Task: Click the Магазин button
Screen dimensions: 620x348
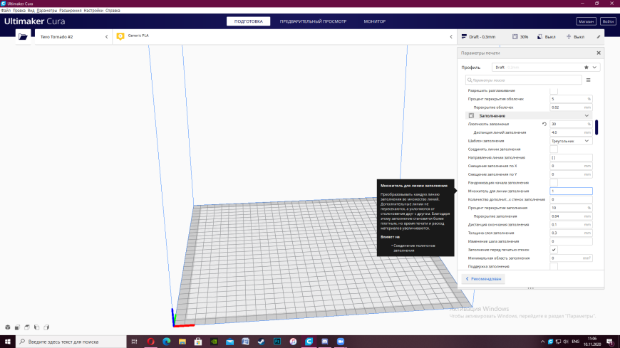Action: point(586,21)
